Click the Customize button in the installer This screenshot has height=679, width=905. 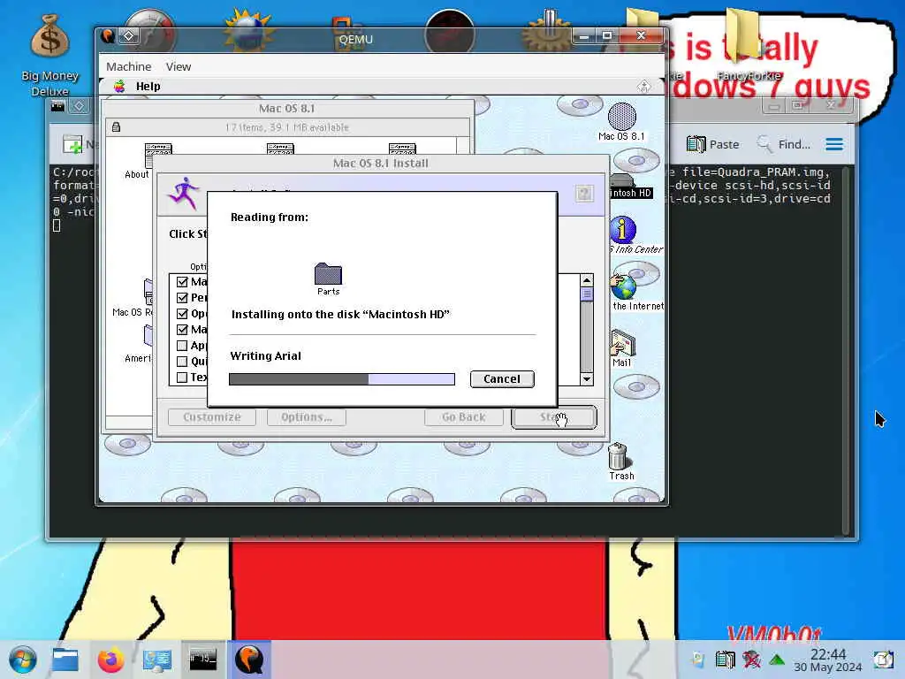click(212, 417)
